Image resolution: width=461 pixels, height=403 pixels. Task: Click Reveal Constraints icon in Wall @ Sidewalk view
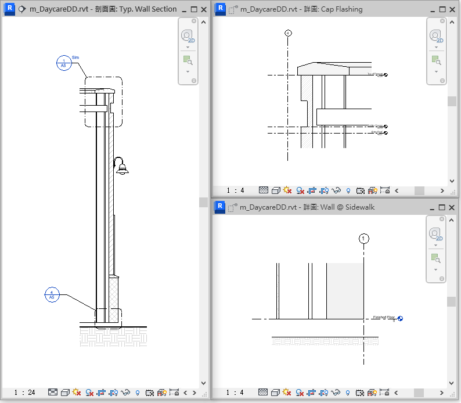pyautogui.click(x=384, y=392)
